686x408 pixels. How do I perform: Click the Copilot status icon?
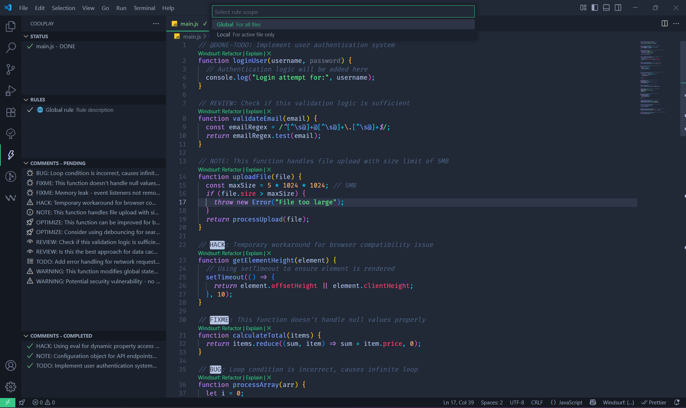[593, 402]
